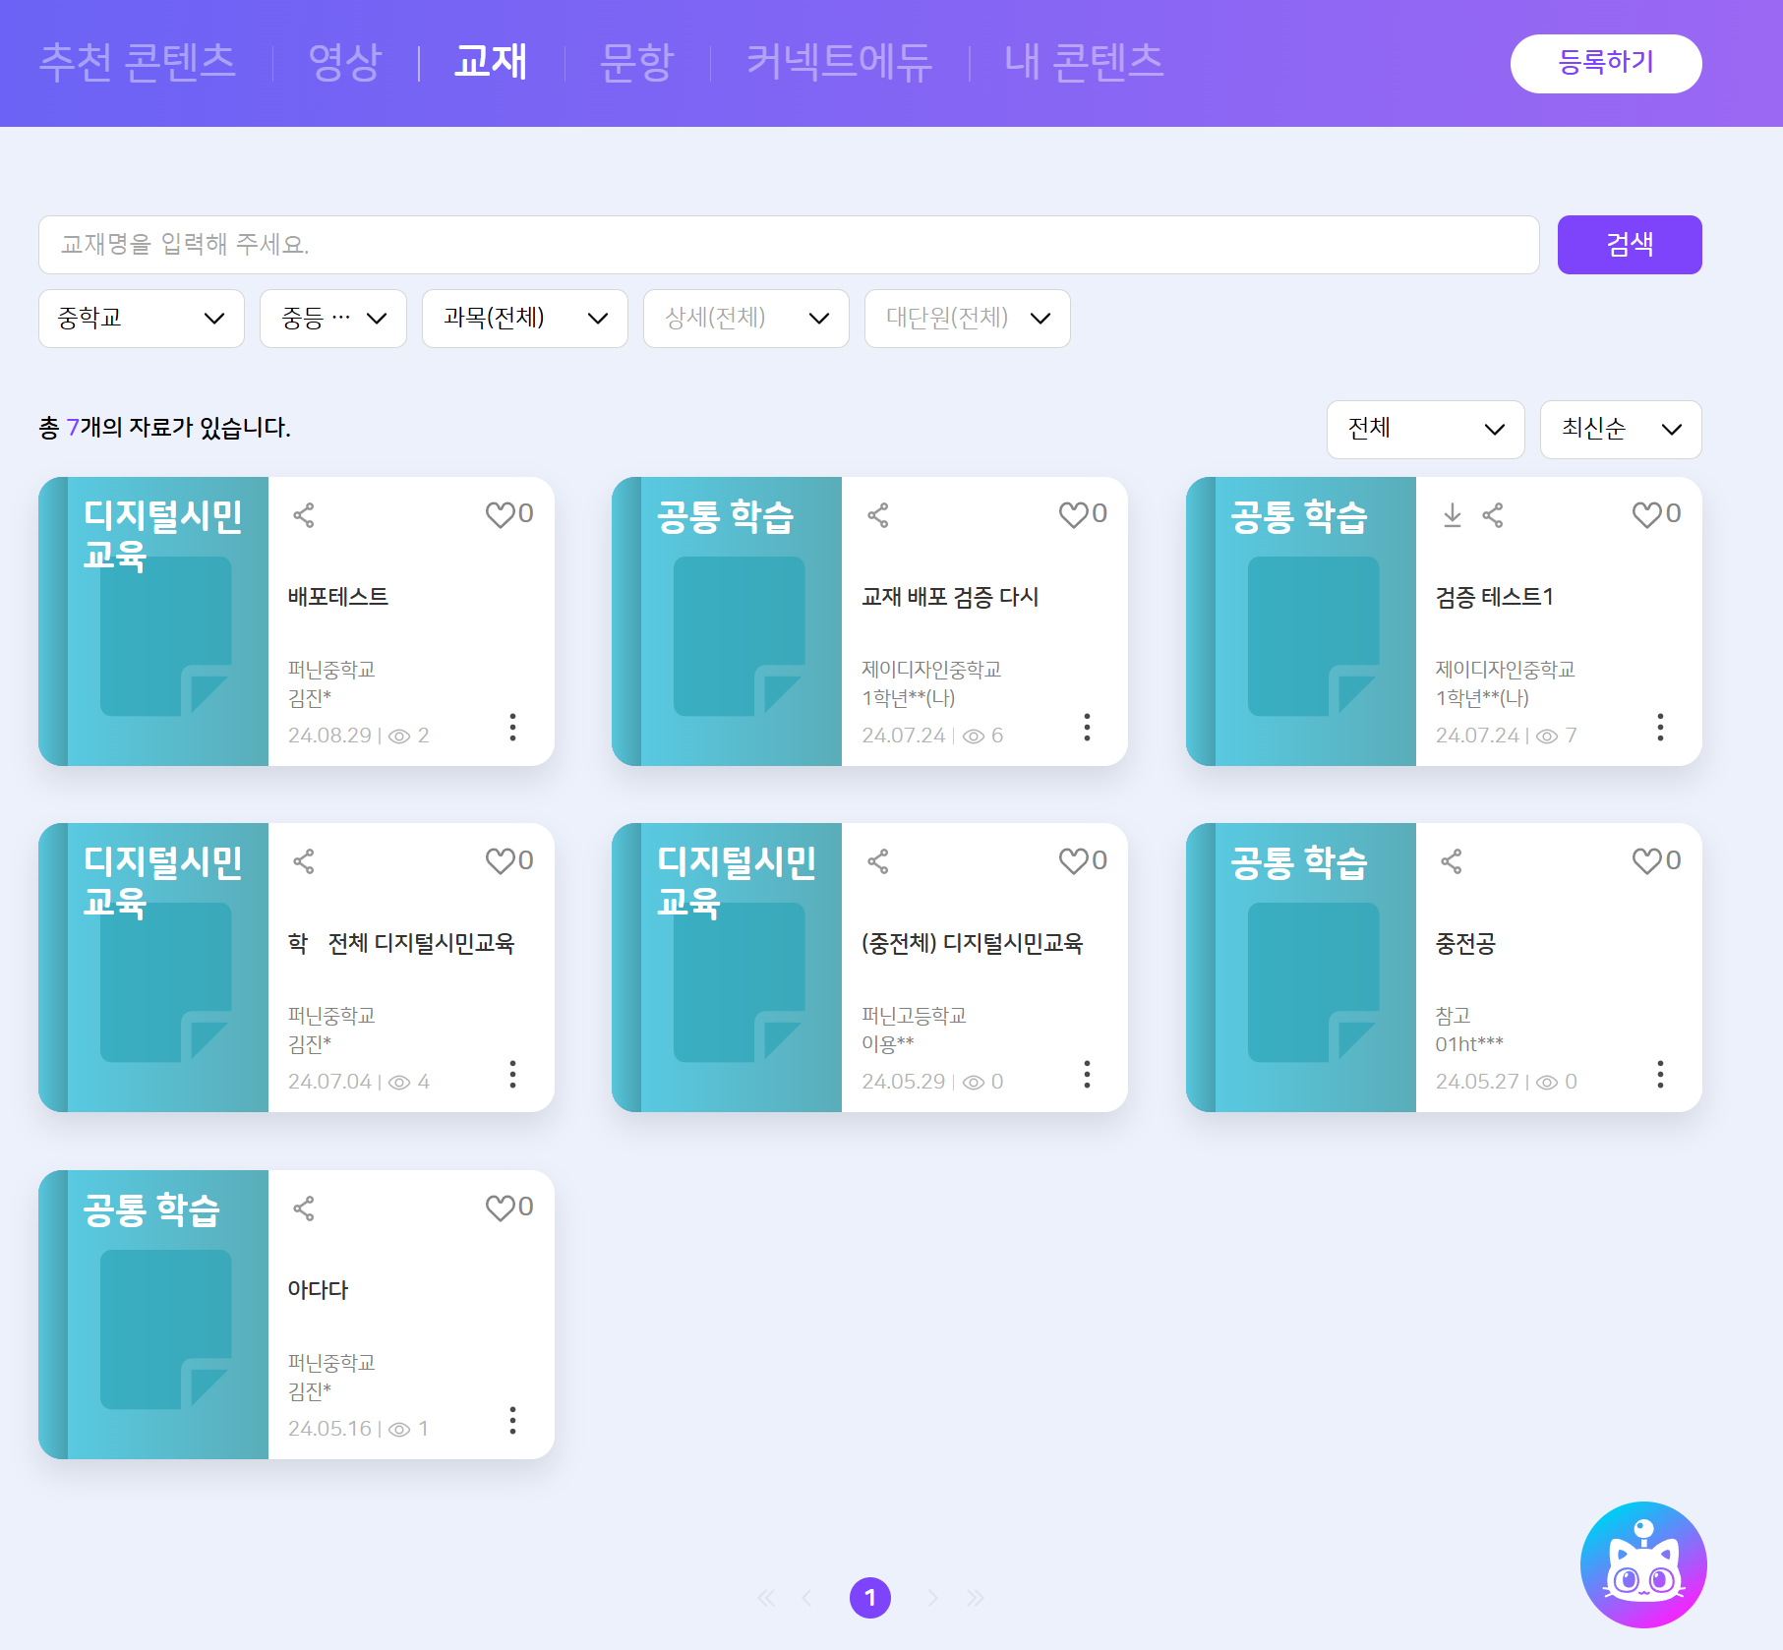Go to the 내 콘텐츠 tab
The image size is (1783, 1650).
tap(1084, 62)
